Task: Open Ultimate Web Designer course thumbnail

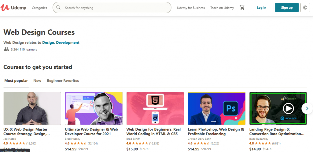Action: point(94,109)
